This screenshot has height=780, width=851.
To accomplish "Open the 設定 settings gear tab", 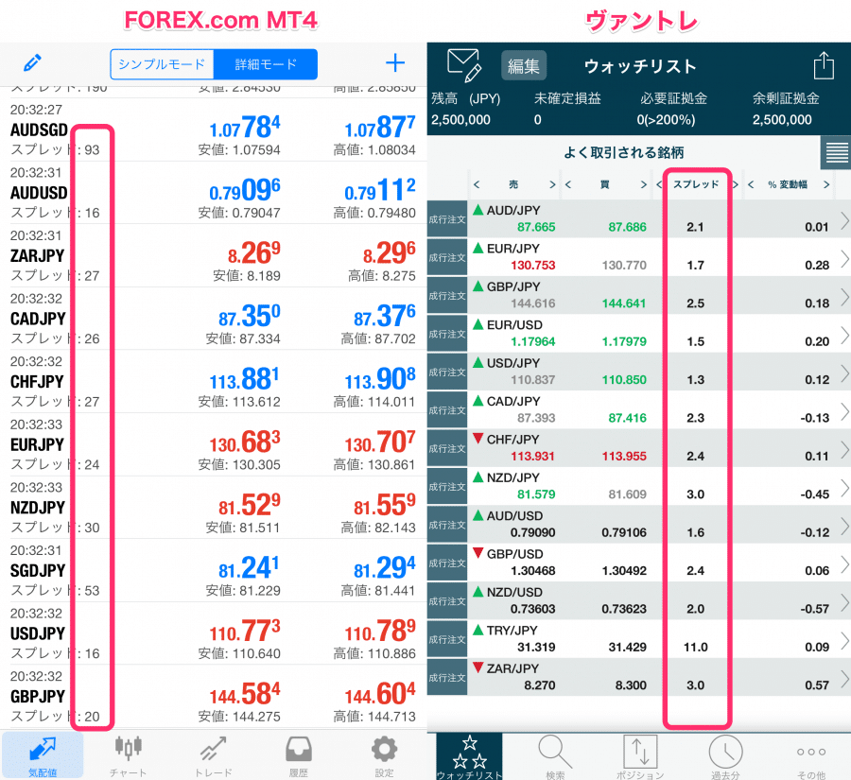I will coord(384,755).
